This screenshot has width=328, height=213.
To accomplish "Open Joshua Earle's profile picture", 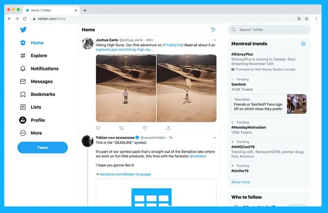I will 87,44.
